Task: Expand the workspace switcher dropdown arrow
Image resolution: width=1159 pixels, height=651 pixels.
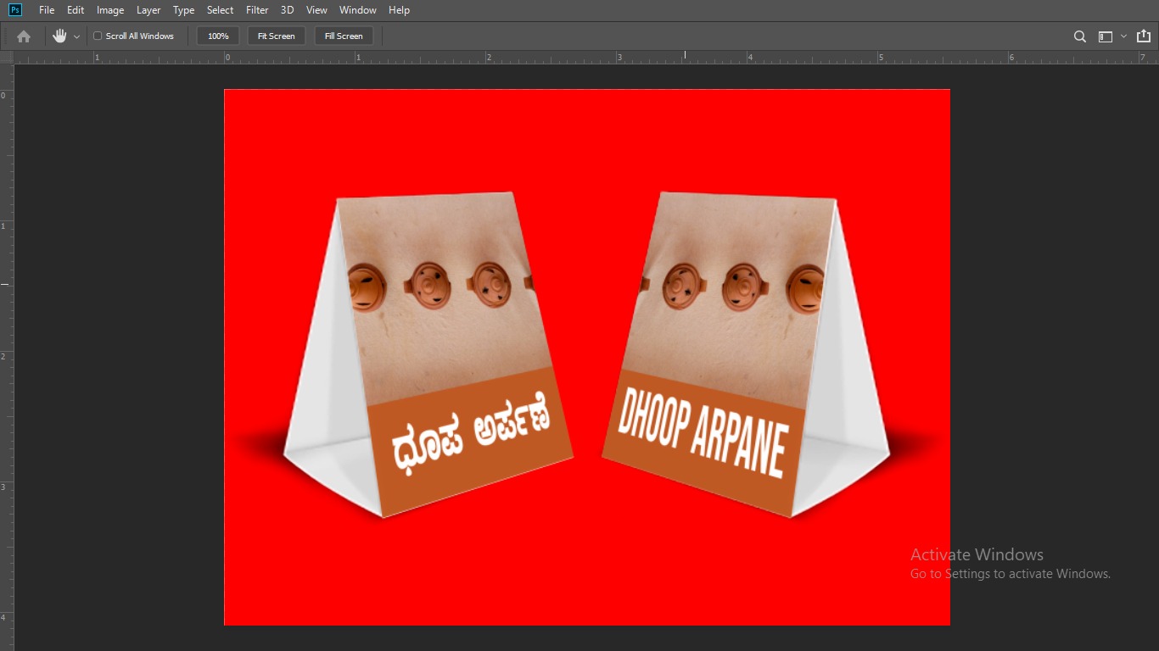Action: 1123,36
